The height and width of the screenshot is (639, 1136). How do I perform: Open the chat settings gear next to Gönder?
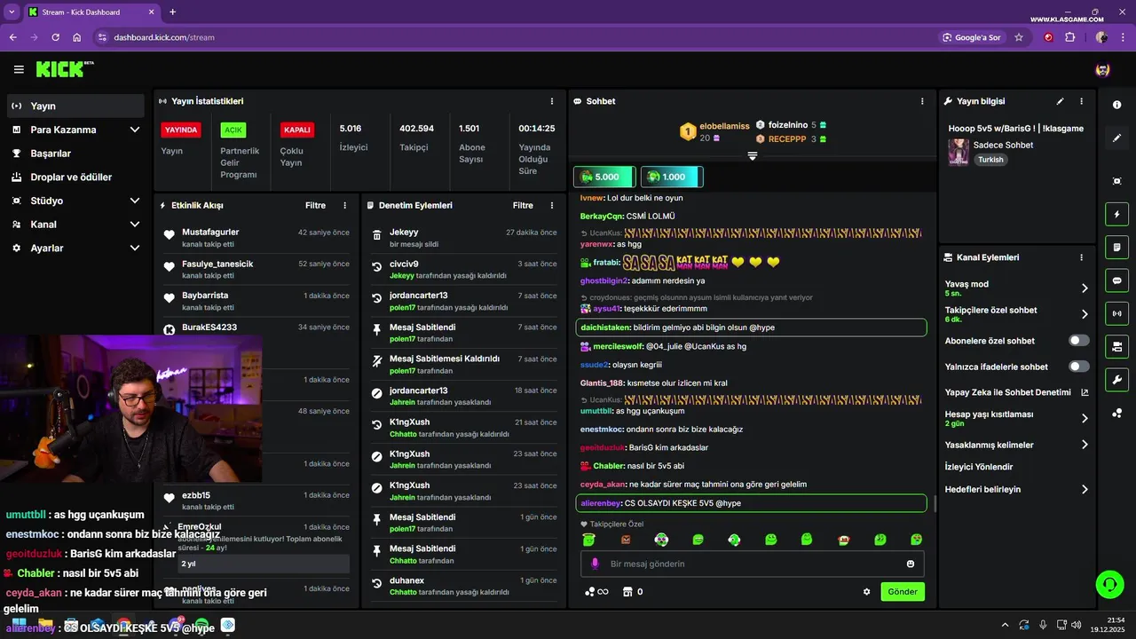[867, 592]
